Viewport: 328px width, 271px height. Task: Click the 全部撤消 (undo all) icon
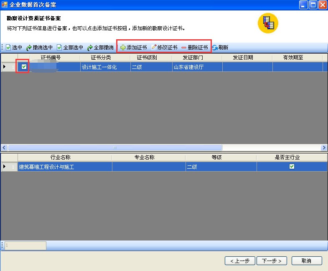coord(90,48)
